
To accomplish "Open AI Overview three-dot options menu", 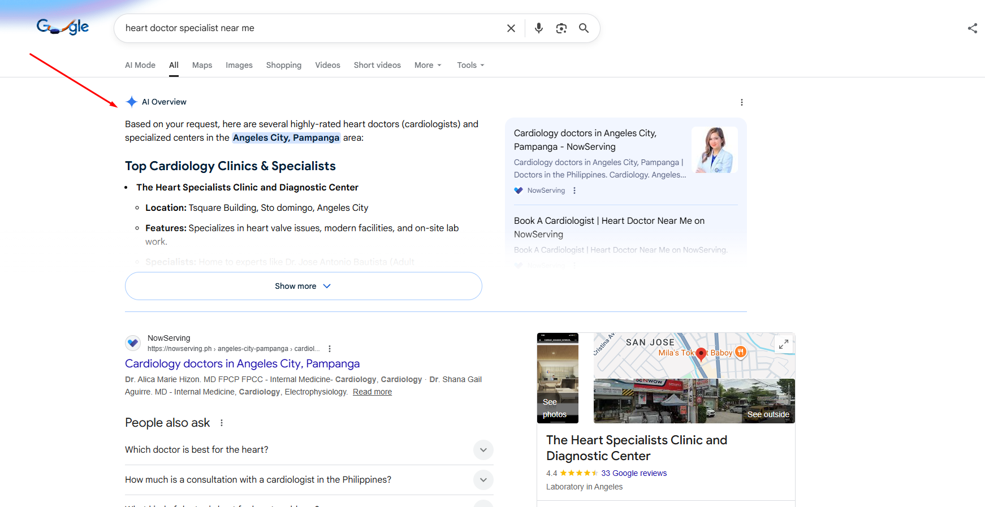I will 741,102.
